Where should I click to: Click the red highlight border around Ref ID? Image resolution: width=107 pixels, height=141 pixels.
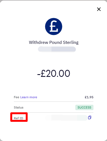click(x=19, y=113)
